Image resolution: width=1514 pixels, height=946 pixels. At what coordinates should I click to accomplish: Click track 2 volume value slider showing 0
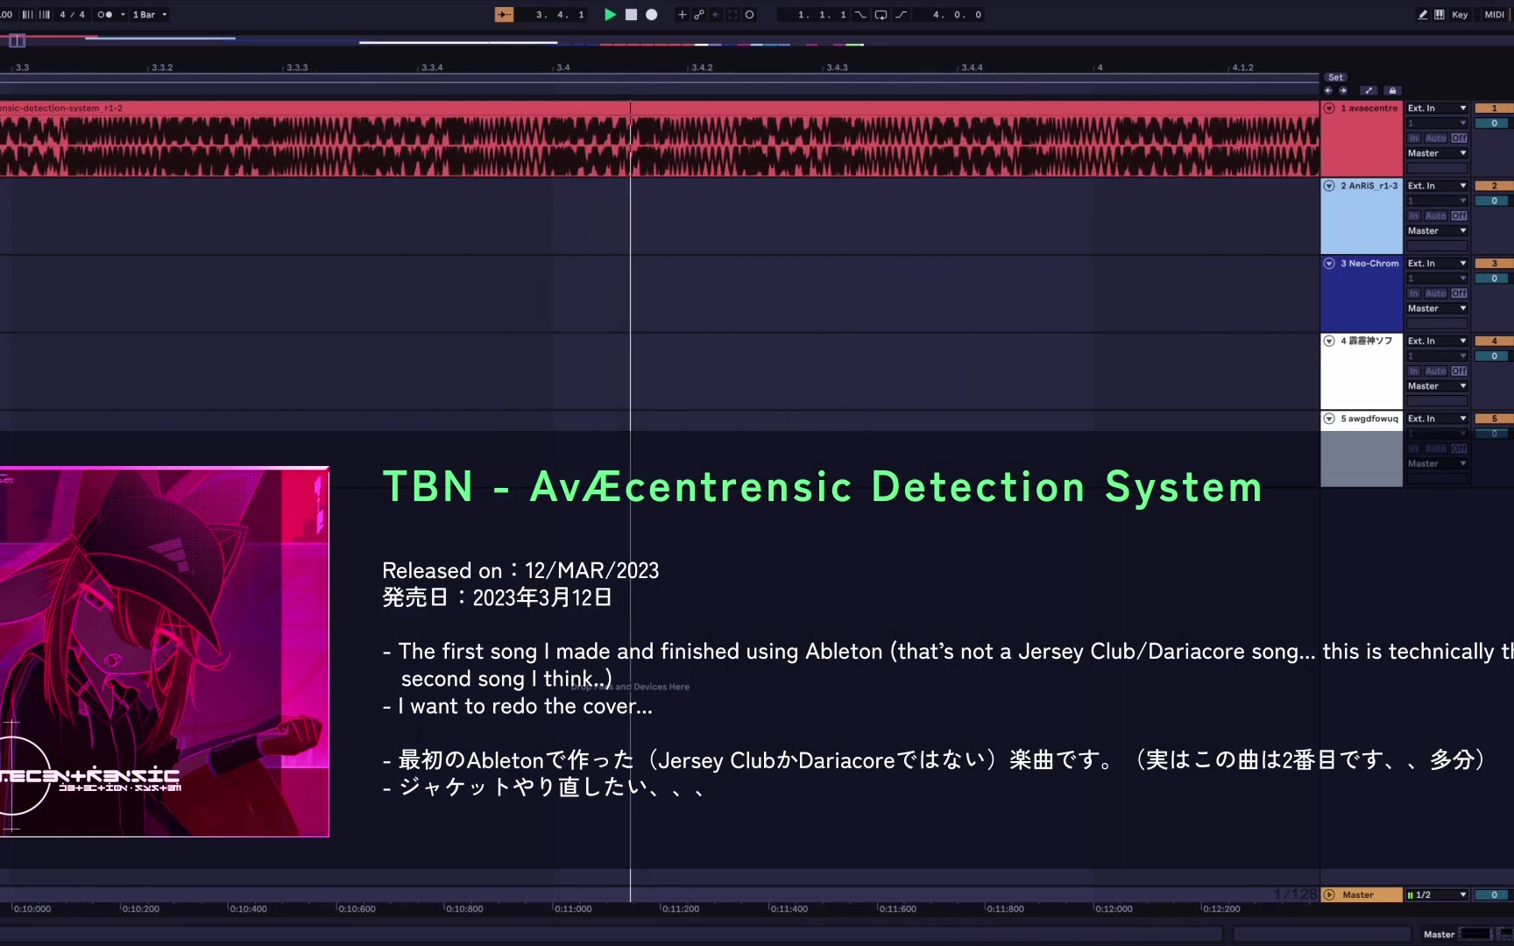1494,201
